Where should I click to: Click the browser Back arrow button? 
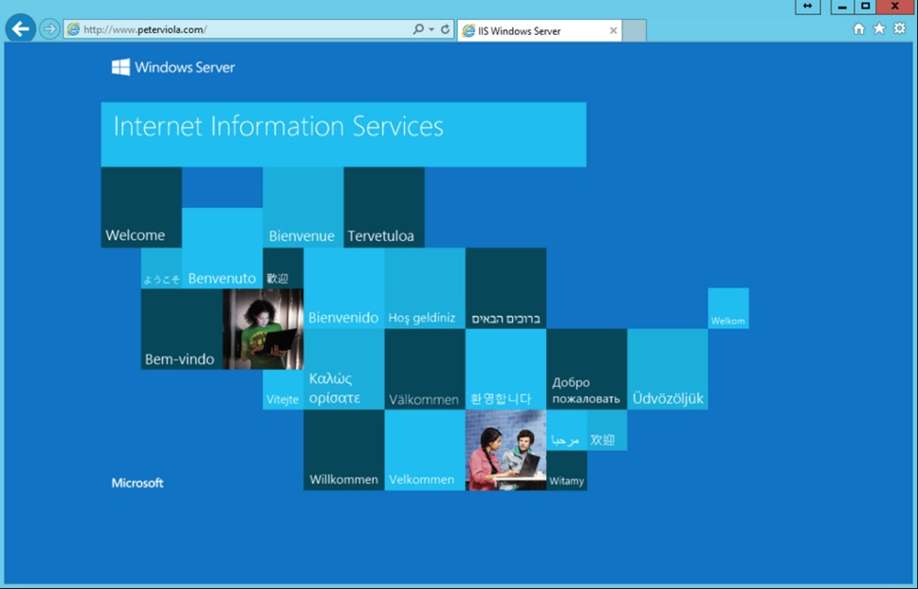(21, 28)
